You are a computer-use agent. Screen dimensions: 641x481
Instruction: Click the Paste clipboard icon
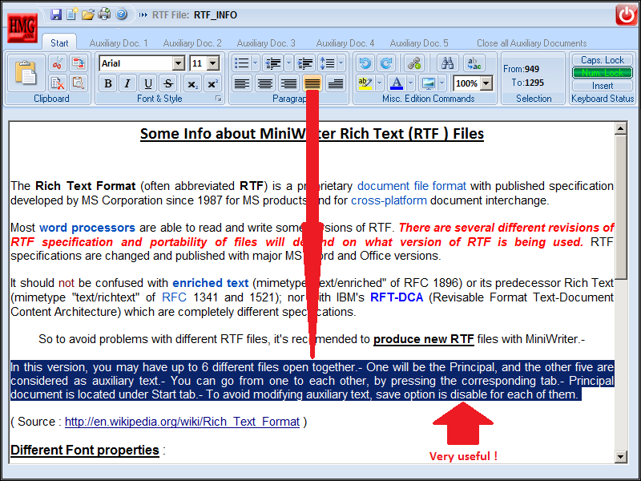click(x=26, y=73)
